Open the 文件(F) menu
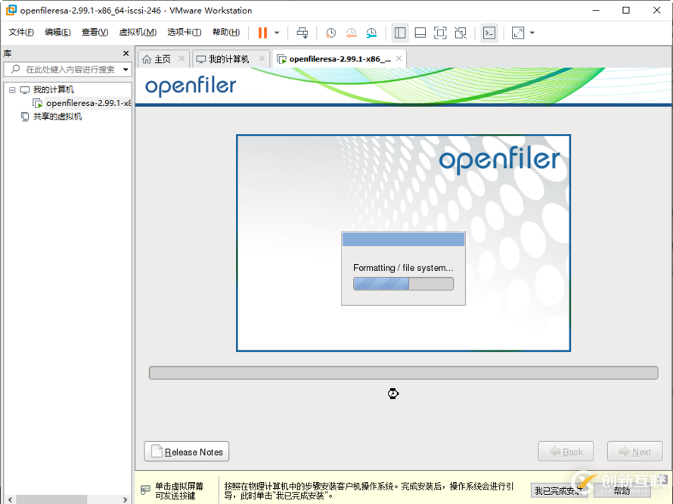This screenshot has width=673, height=504. click(x=21, y=33)
